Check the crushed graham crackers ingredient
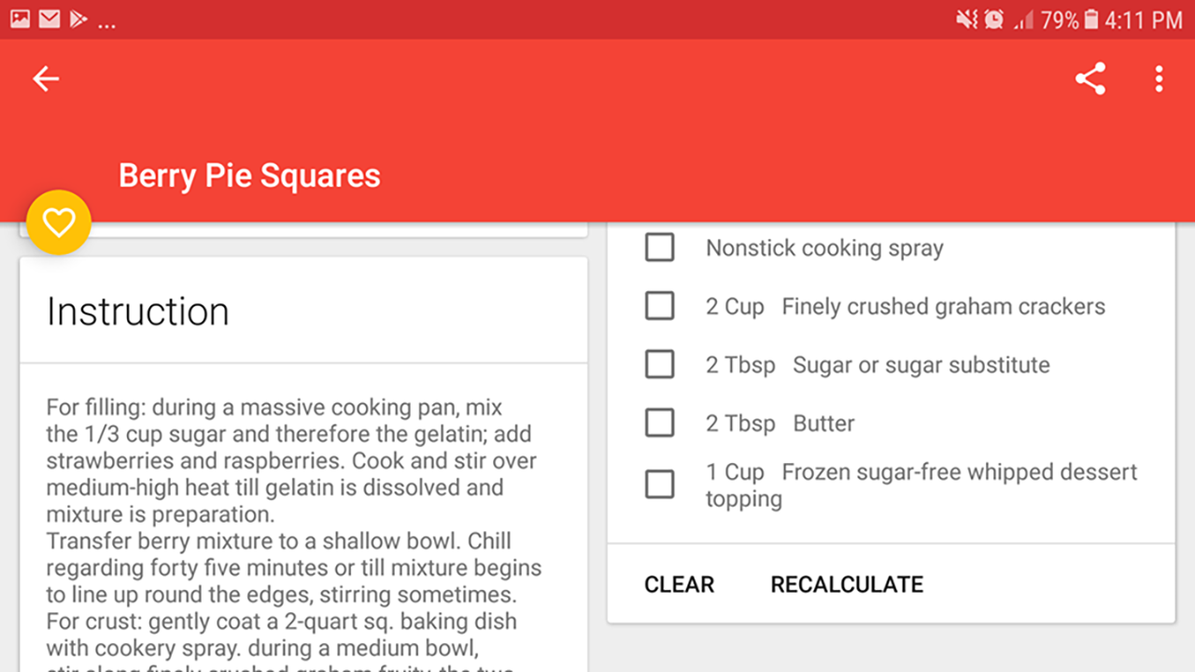Image resolution: width=1195 pixels, height=672 pixels. [x=660, y=305]
